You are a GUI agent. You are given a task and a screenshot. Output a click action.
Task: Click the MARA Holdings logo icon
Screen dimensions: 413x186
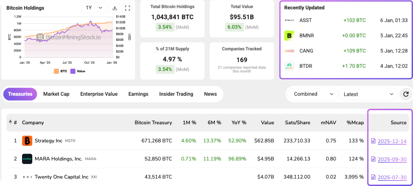(x=27, y=159)
